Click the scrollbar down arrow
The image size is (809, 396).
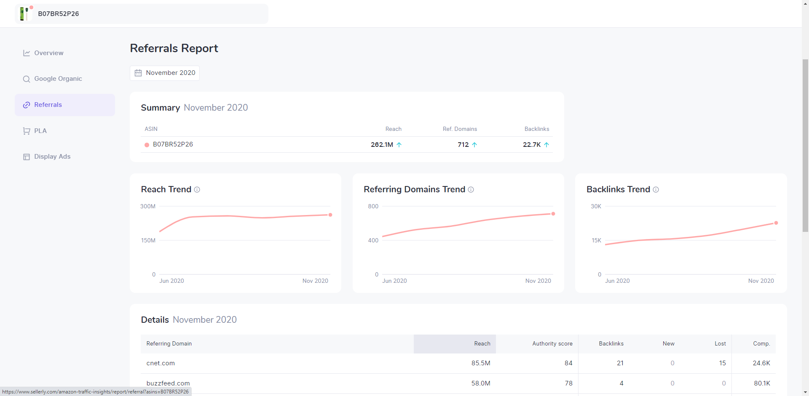pos(805,392)
